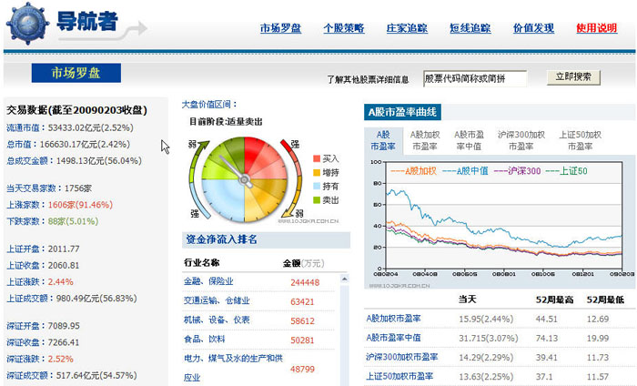Viewport: 637px width, 386px height.
Task: Open the 金融、保险业 industry row
Action: pos(209,281)
